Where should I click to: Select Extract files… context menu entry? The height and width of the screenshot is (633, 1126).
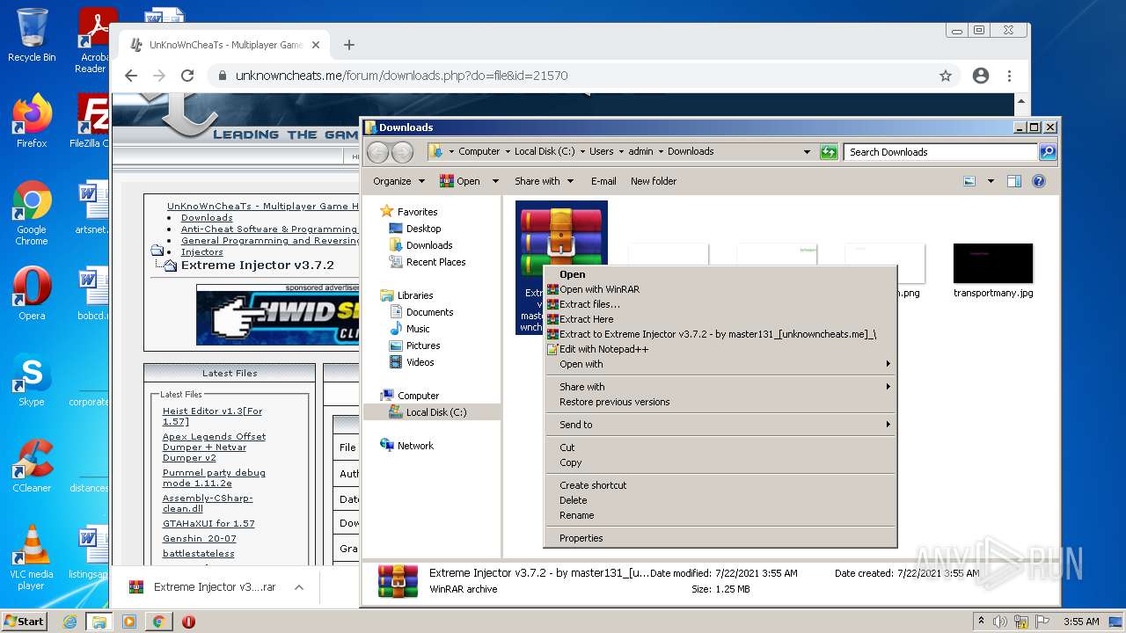click(x=589, y=304)
